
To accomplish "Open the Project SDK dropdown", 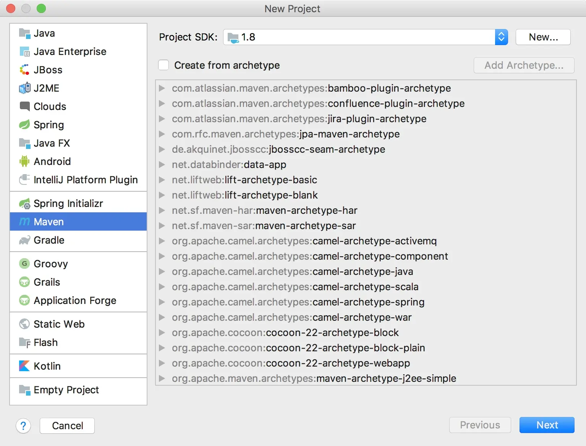I will click(x=501, y=37).
